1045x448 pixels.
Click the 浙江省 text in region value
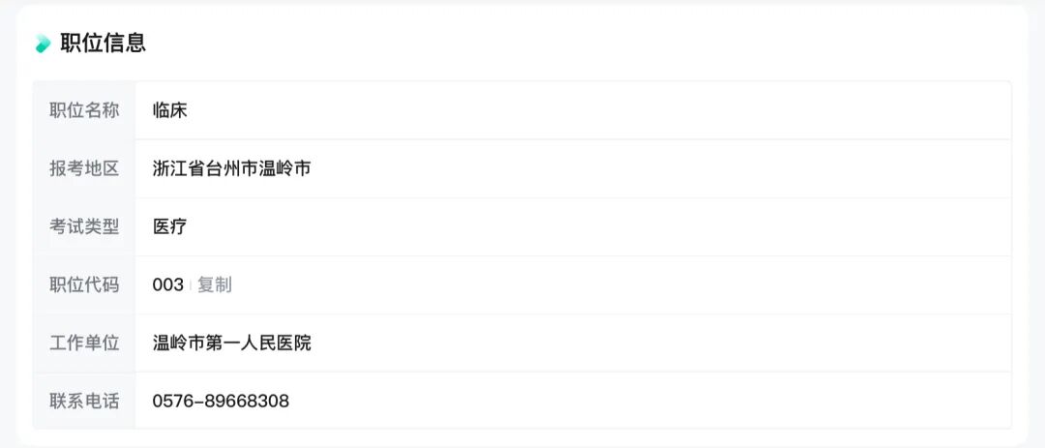pyautogui.click(x=179, y=168)
